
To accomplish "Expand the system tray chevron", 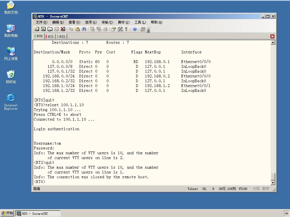I will pyautogui.click(x=287, y=213).
